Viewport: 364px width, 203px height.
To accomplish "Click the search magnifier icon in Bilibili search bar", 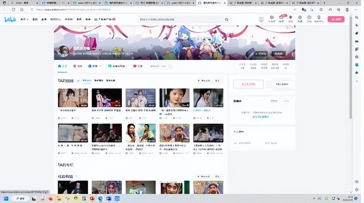I will click(x=226, y=20).
